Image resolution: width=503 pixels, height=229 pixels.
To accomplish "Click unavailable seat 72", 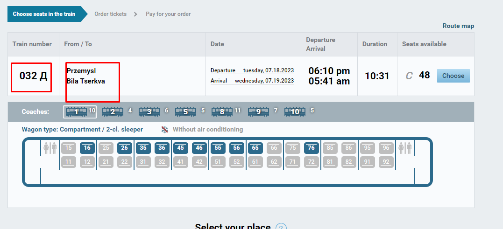I will pyautogui.click(x=312, y=162).
